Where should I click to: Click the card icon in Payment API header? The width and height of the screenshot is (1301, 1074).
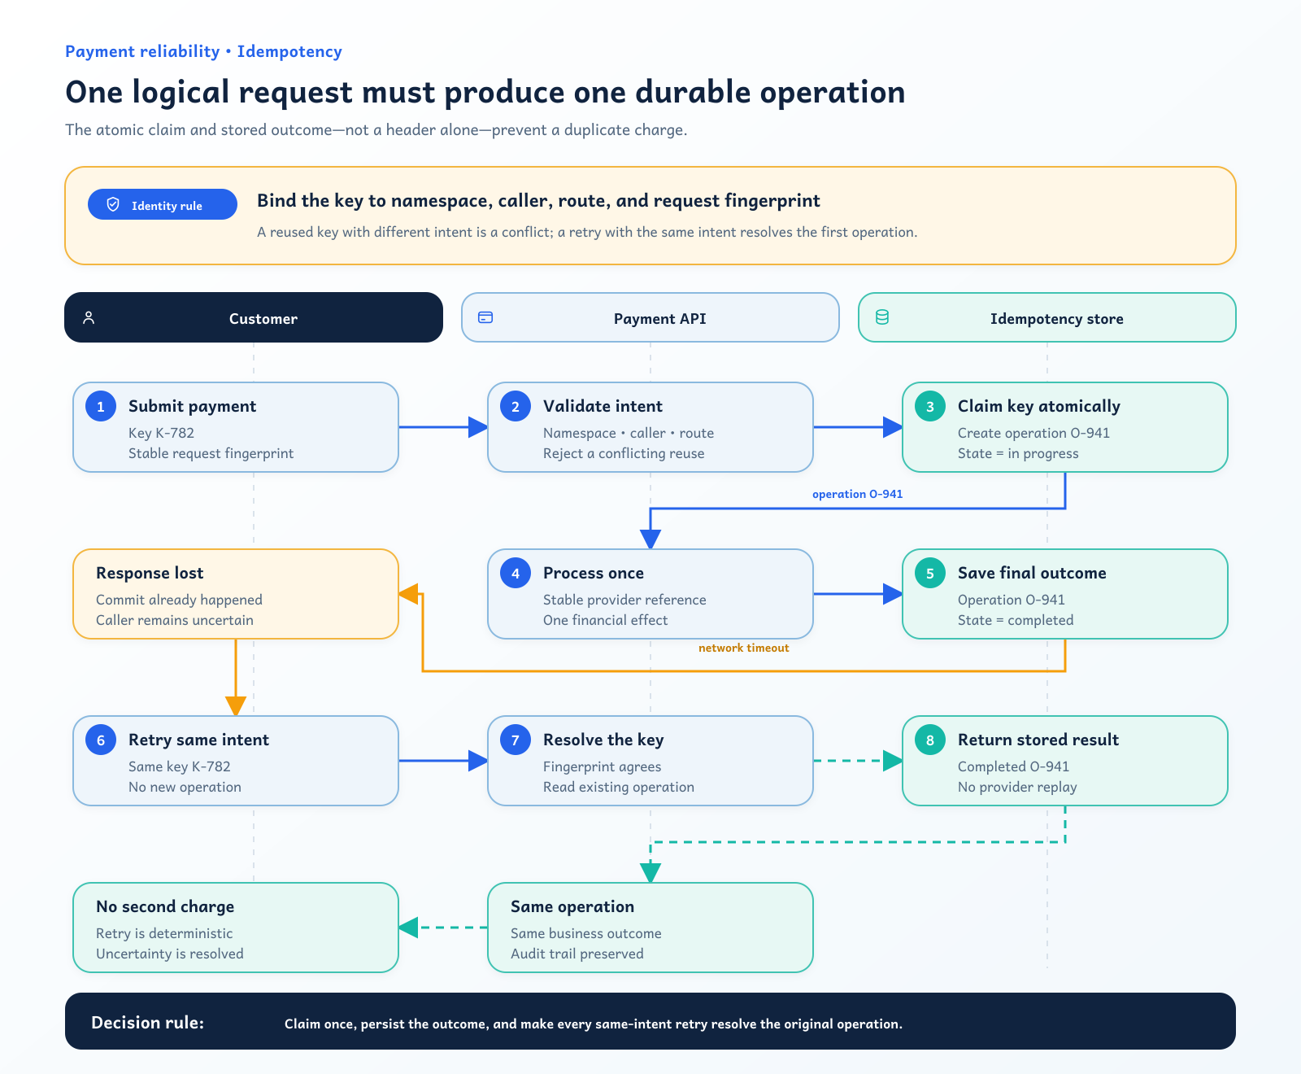tap(485, 317)
